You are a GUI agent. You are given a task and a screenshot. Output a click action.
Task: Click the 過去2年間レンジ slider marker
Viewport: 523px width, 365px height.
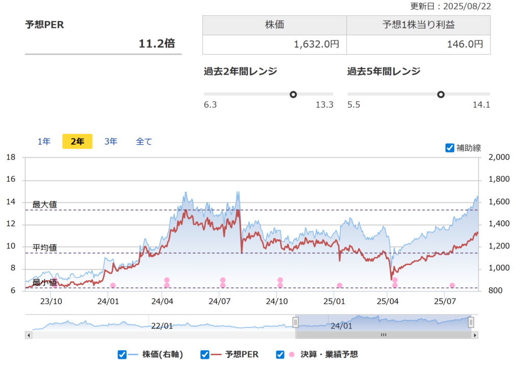click(293, 95)
